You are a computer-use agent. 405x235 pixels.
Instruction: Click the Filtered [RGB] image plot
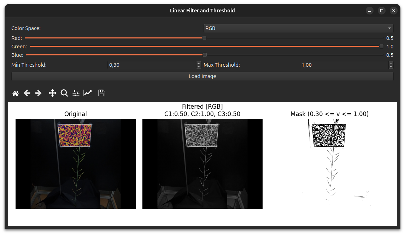point(202,164)
